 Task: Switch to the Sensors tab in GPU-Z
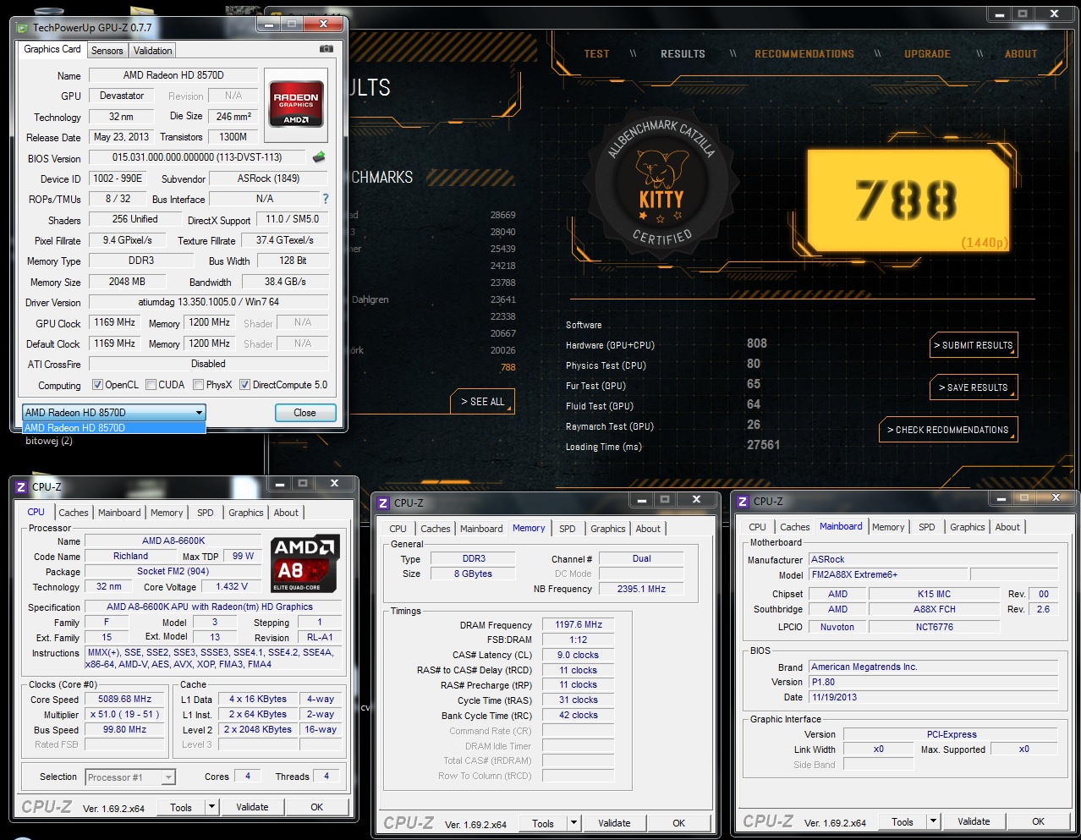click(x=107, y=51)
